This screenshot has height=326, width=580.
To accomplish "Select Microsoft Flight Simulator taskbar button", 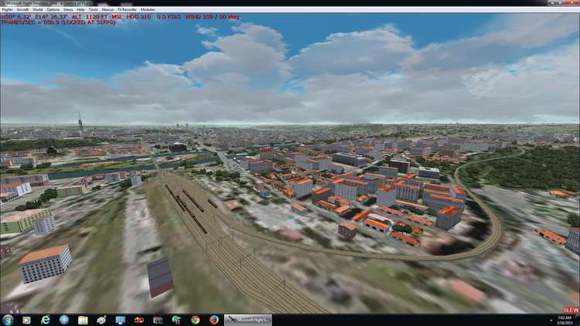I will pos(248,320).
